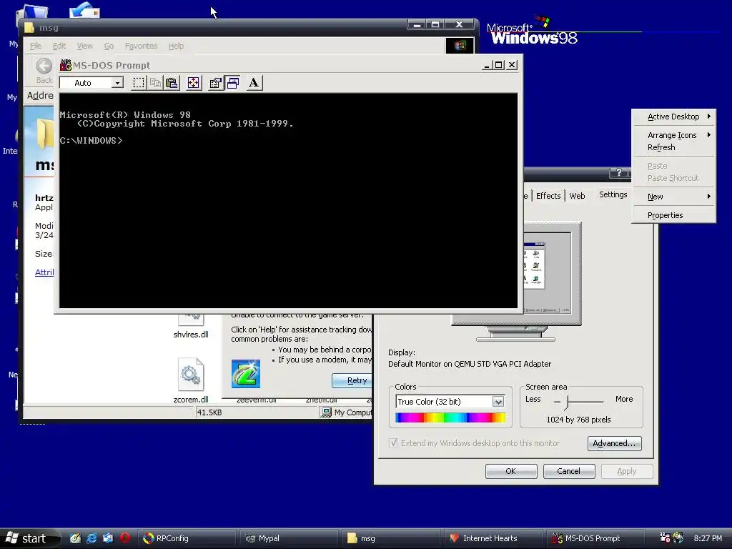Click the Attributes link in msg folder pane
This screenshot has width=732, height=549.
tap(44, 272)
